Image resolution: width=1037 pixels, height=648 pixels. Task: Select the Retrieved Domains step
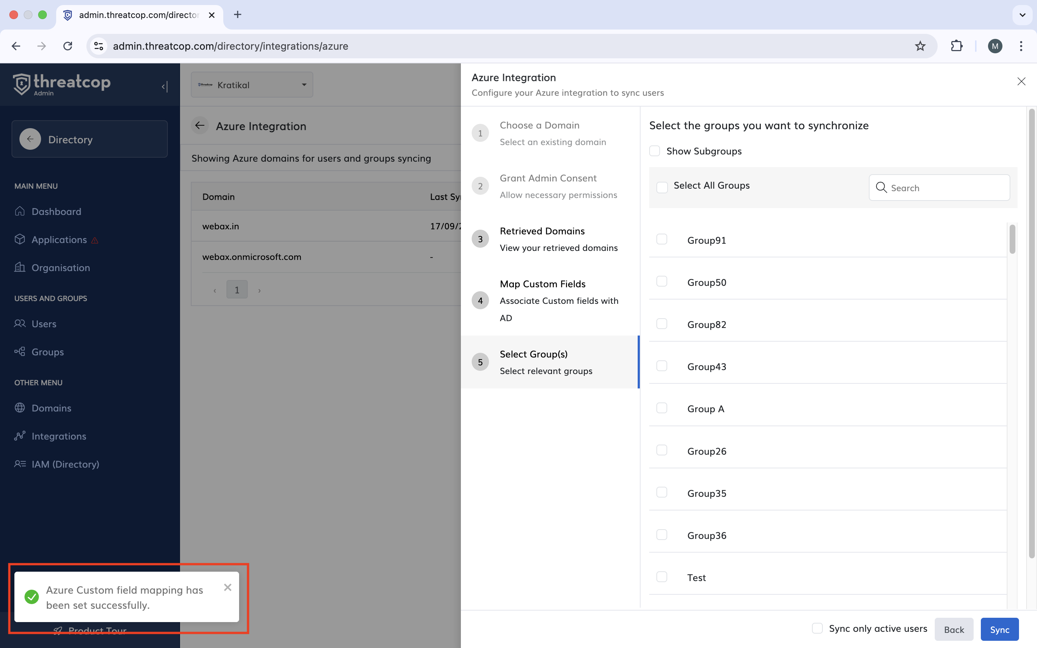[542, 231]
